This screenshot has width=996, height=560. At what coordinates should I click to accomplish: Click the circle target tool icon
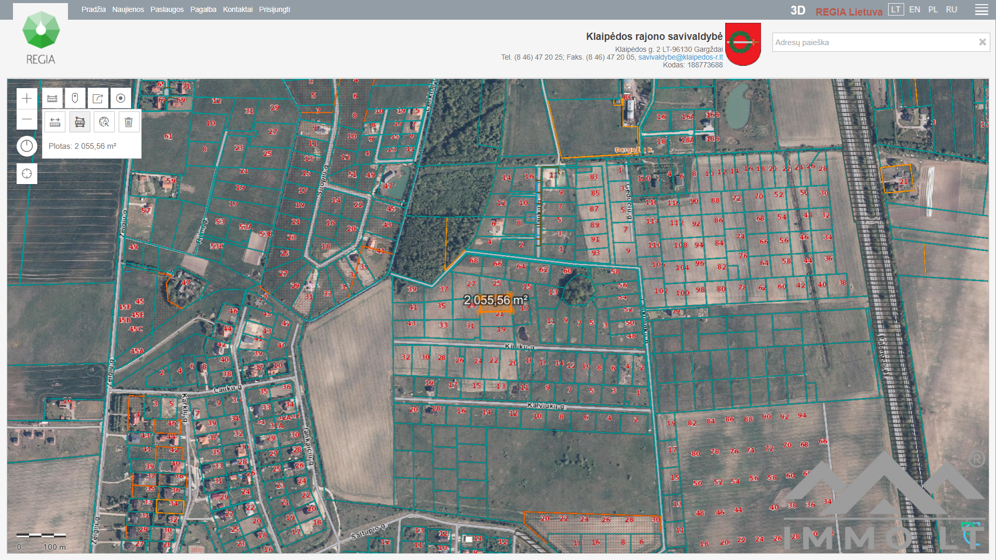coord(121,99)
